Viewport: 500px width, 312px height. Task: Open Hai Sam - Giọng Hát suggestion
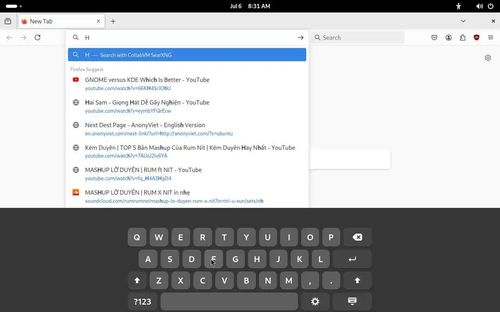[187, 106]
